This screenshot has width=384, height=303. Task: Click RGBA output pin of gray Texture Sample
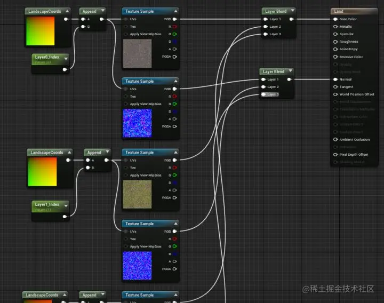[174, 57]
